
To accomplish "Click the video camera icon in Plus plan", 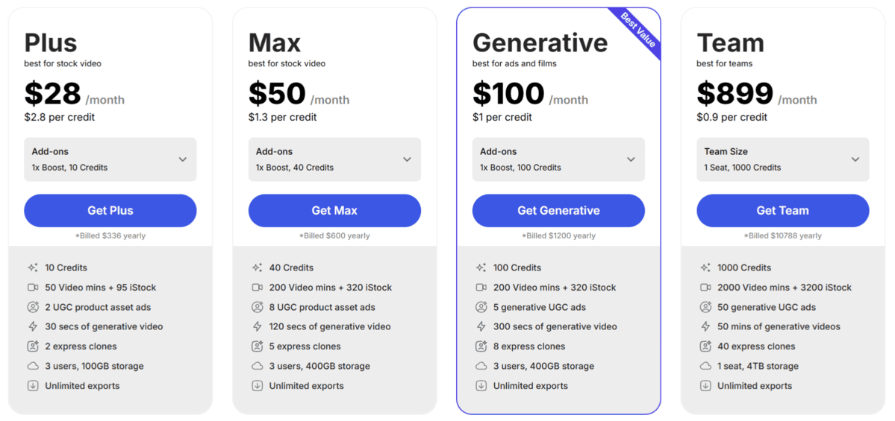I will point(33,288).
